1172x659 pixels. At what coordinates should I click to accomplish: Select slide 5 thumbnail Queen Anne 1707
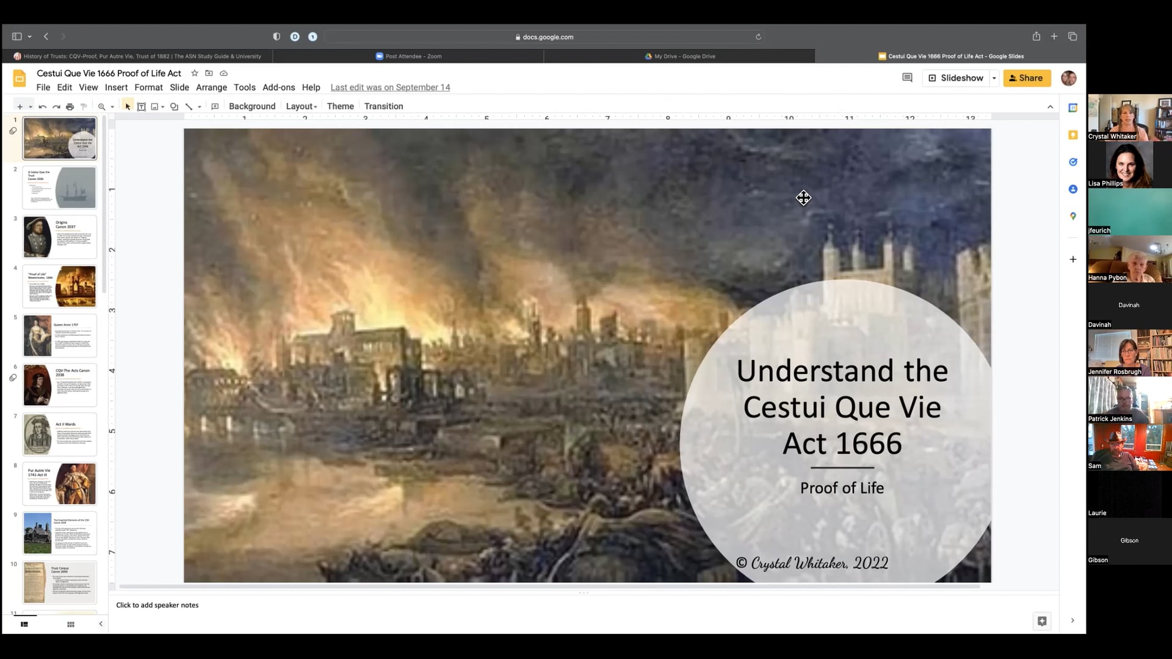60,336
